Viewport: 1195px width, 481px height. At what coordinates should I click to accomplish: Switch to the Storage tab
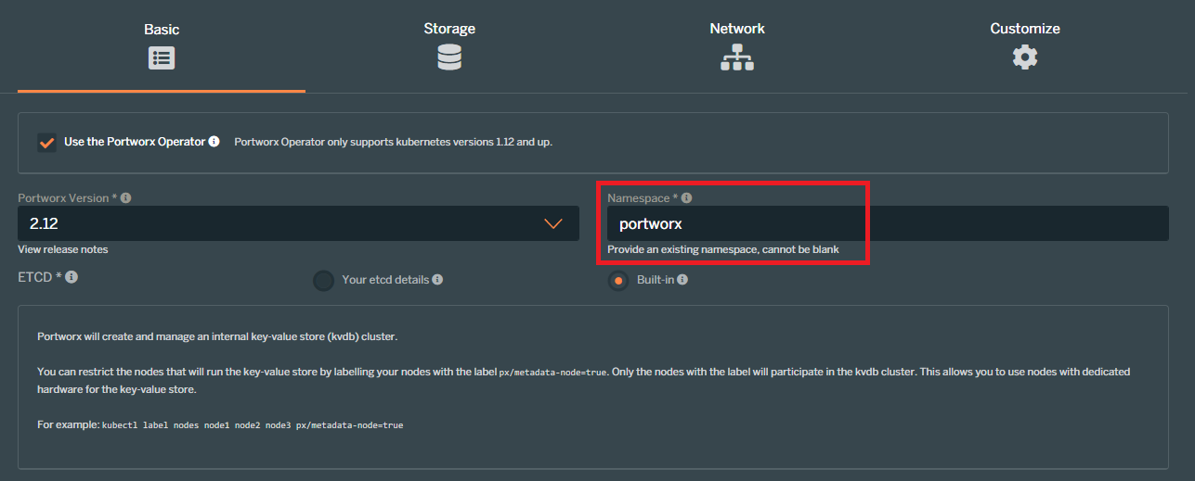pos(449,46)
